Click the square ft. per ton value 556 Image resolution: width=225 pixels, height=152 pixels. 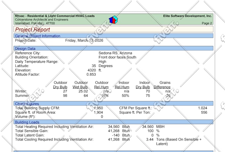pyautogui.click(x=204, y=112)
